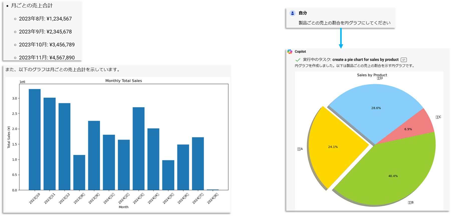The image size is (451, 216).
Task: Click the light blue 28.6% pie slice
Action: coord(376,110)
